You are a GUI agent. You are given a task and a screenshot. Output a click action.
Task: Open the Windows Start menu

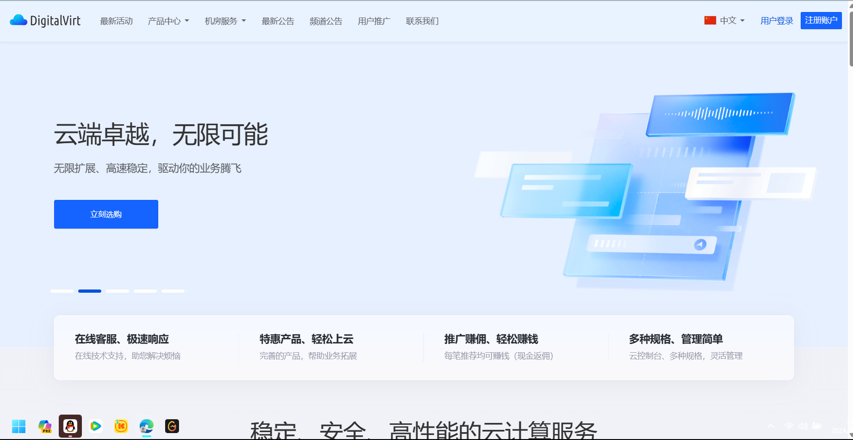(19, 426)
